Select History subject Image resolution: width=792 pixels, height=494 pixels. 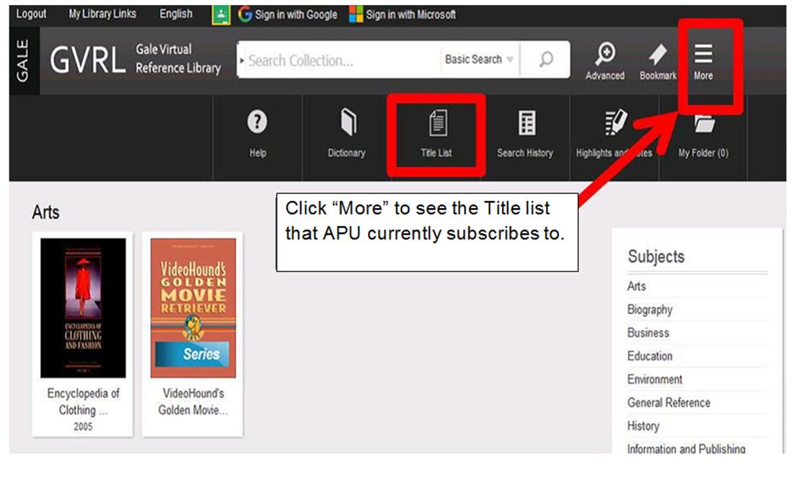point(643,426)
